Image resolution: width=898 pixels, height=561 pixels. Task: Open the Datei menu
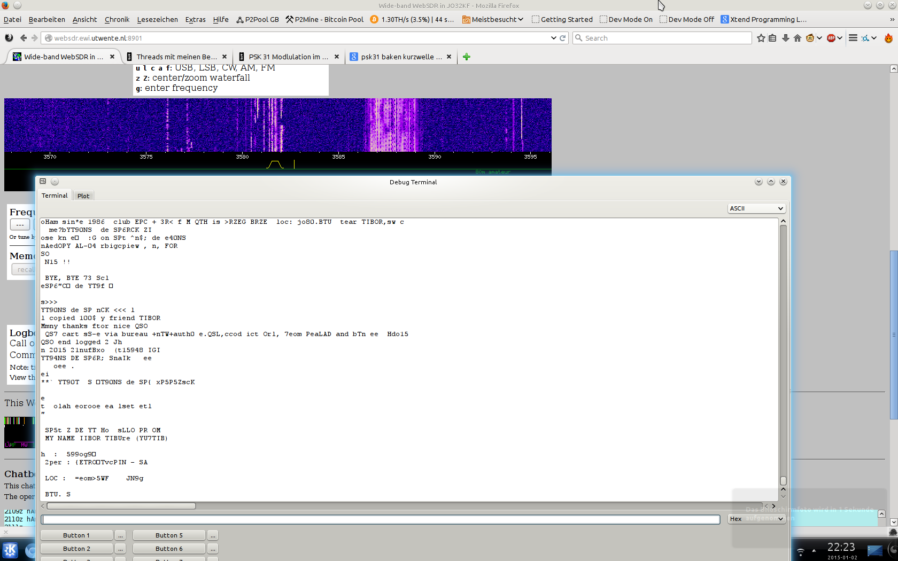12,19
